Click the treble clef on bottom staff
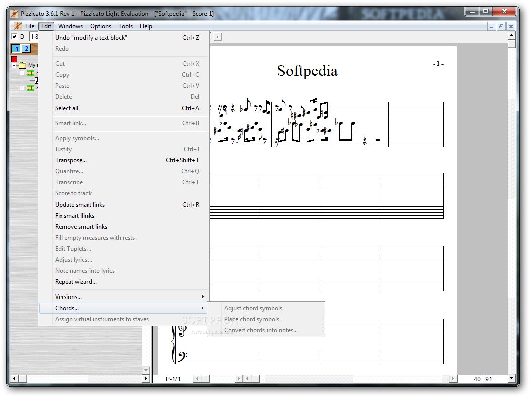This screenshot has height=397, width=530. [182, 331]
